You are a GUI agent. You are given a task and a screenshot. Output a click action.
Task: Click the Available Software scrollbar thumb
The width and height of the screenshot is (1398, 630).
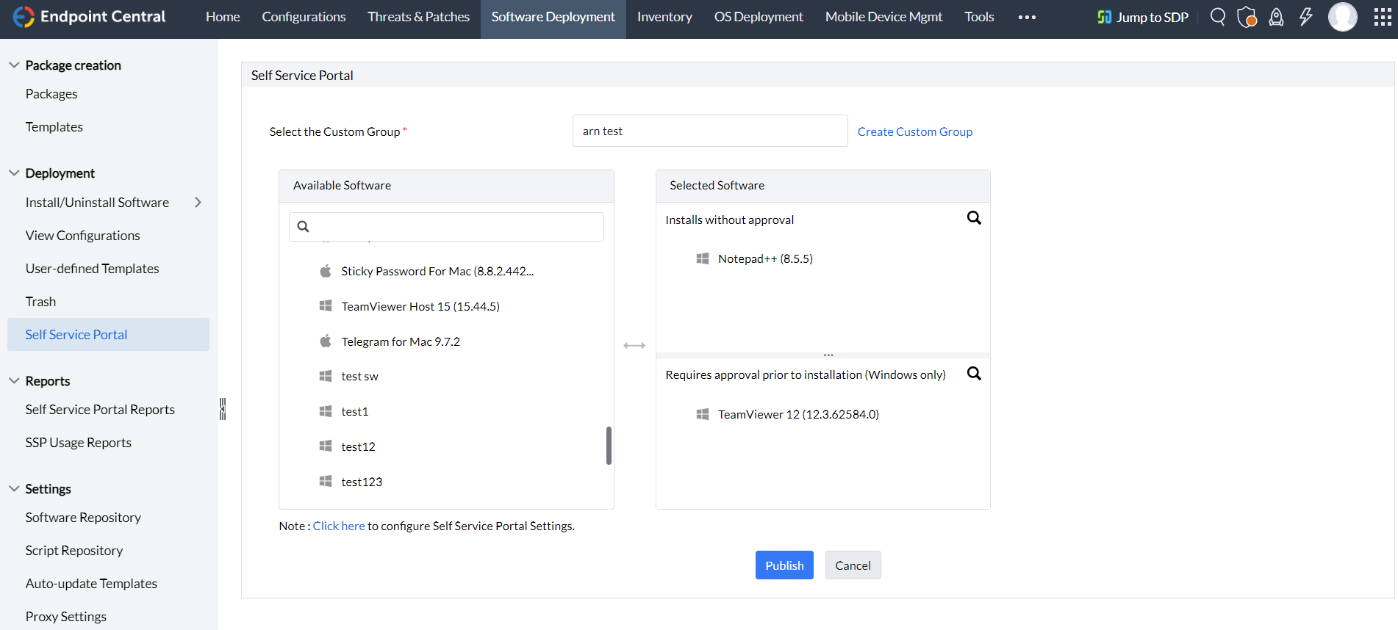pos(609,446)
